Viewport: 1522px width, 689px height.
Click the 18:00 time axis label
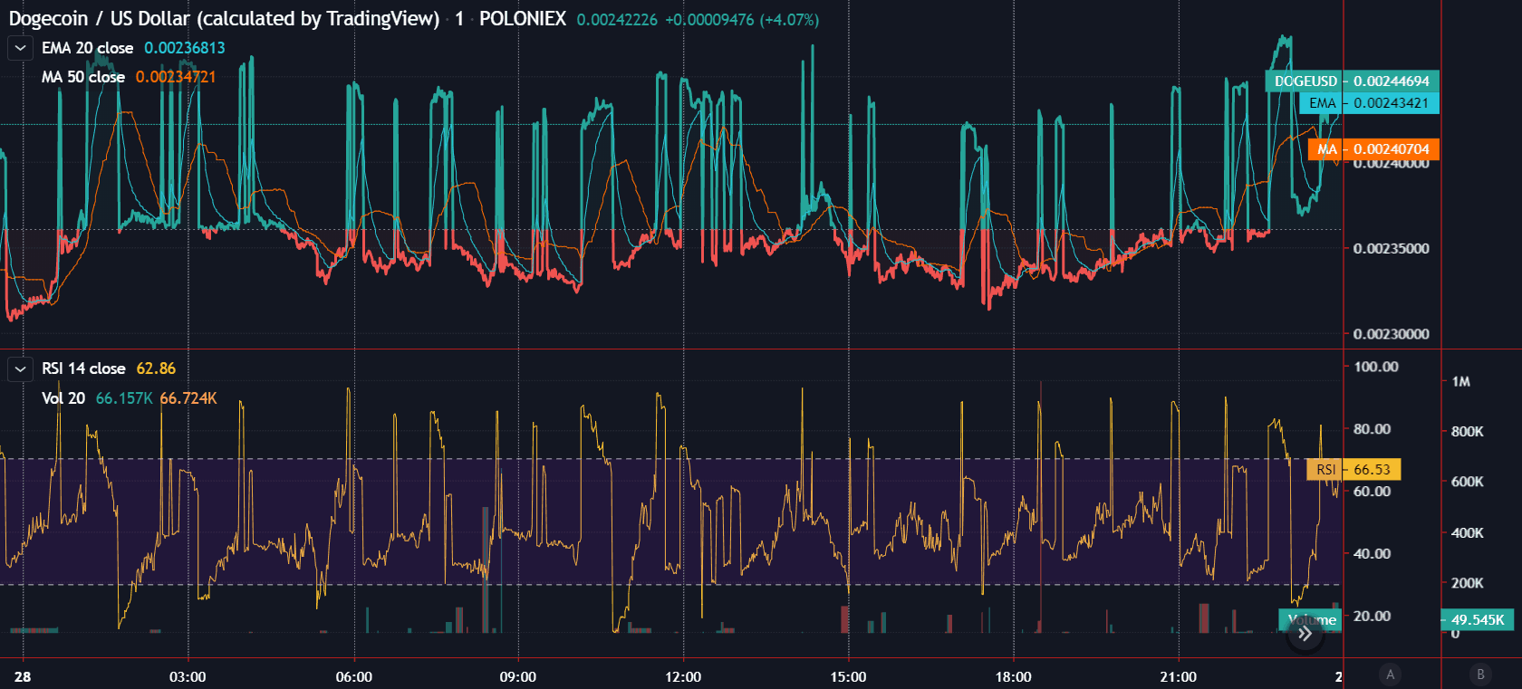[x=1013, y=676]
